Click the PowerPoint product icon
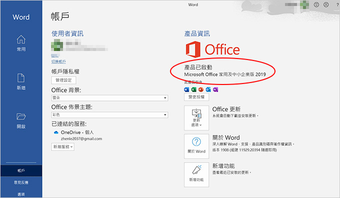The width and height of the screenshot is (340, 198). click(201, 89)
